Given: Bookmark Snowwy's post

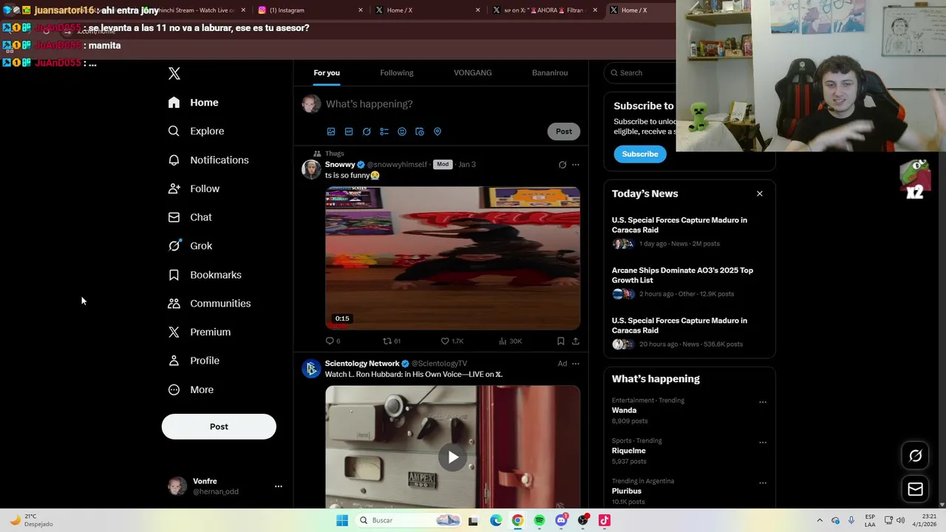Looking at the screenshot, I should (x=561, y=341).
